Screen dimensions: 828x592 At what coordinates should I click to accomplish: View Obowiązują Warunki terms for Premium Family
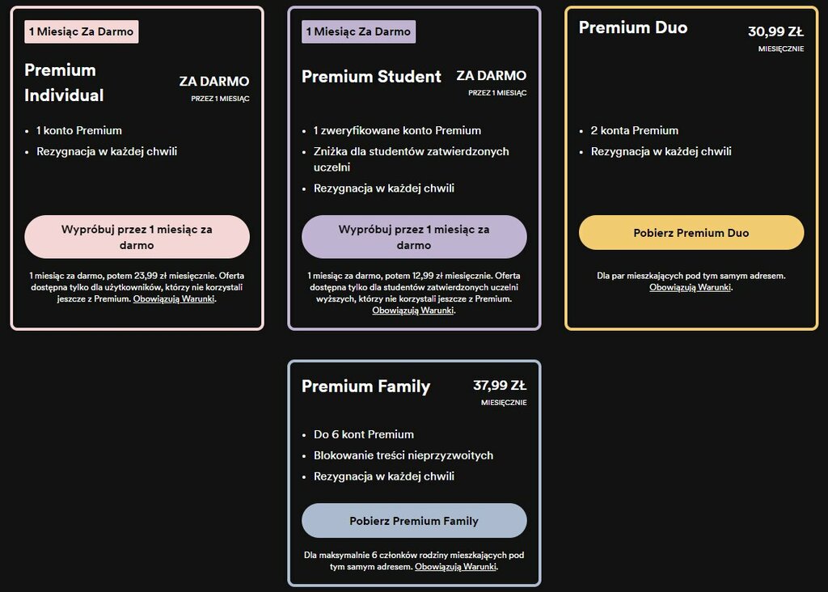[456, 567]
